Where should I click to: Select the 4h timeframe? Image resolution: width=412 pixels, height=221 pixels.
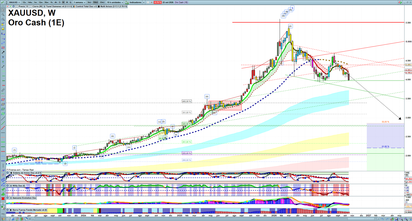point(56,2)
